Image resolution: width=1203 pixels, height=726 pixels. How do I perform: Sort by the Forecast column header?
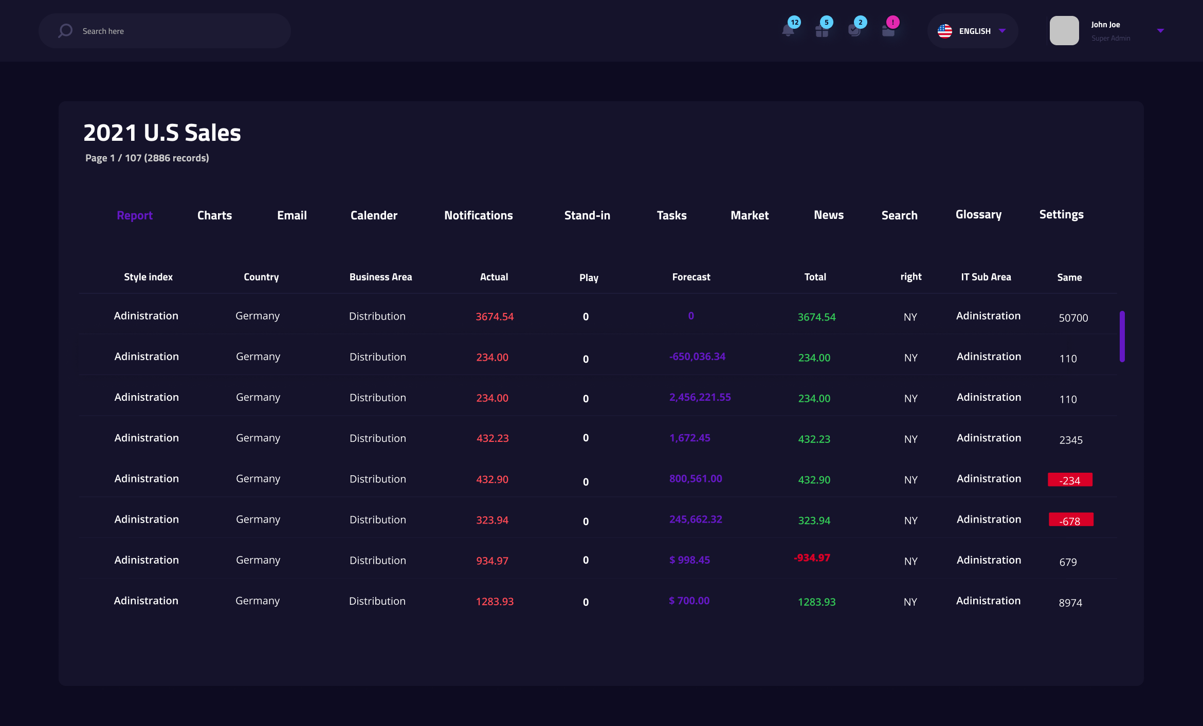[x=691, y=277]
